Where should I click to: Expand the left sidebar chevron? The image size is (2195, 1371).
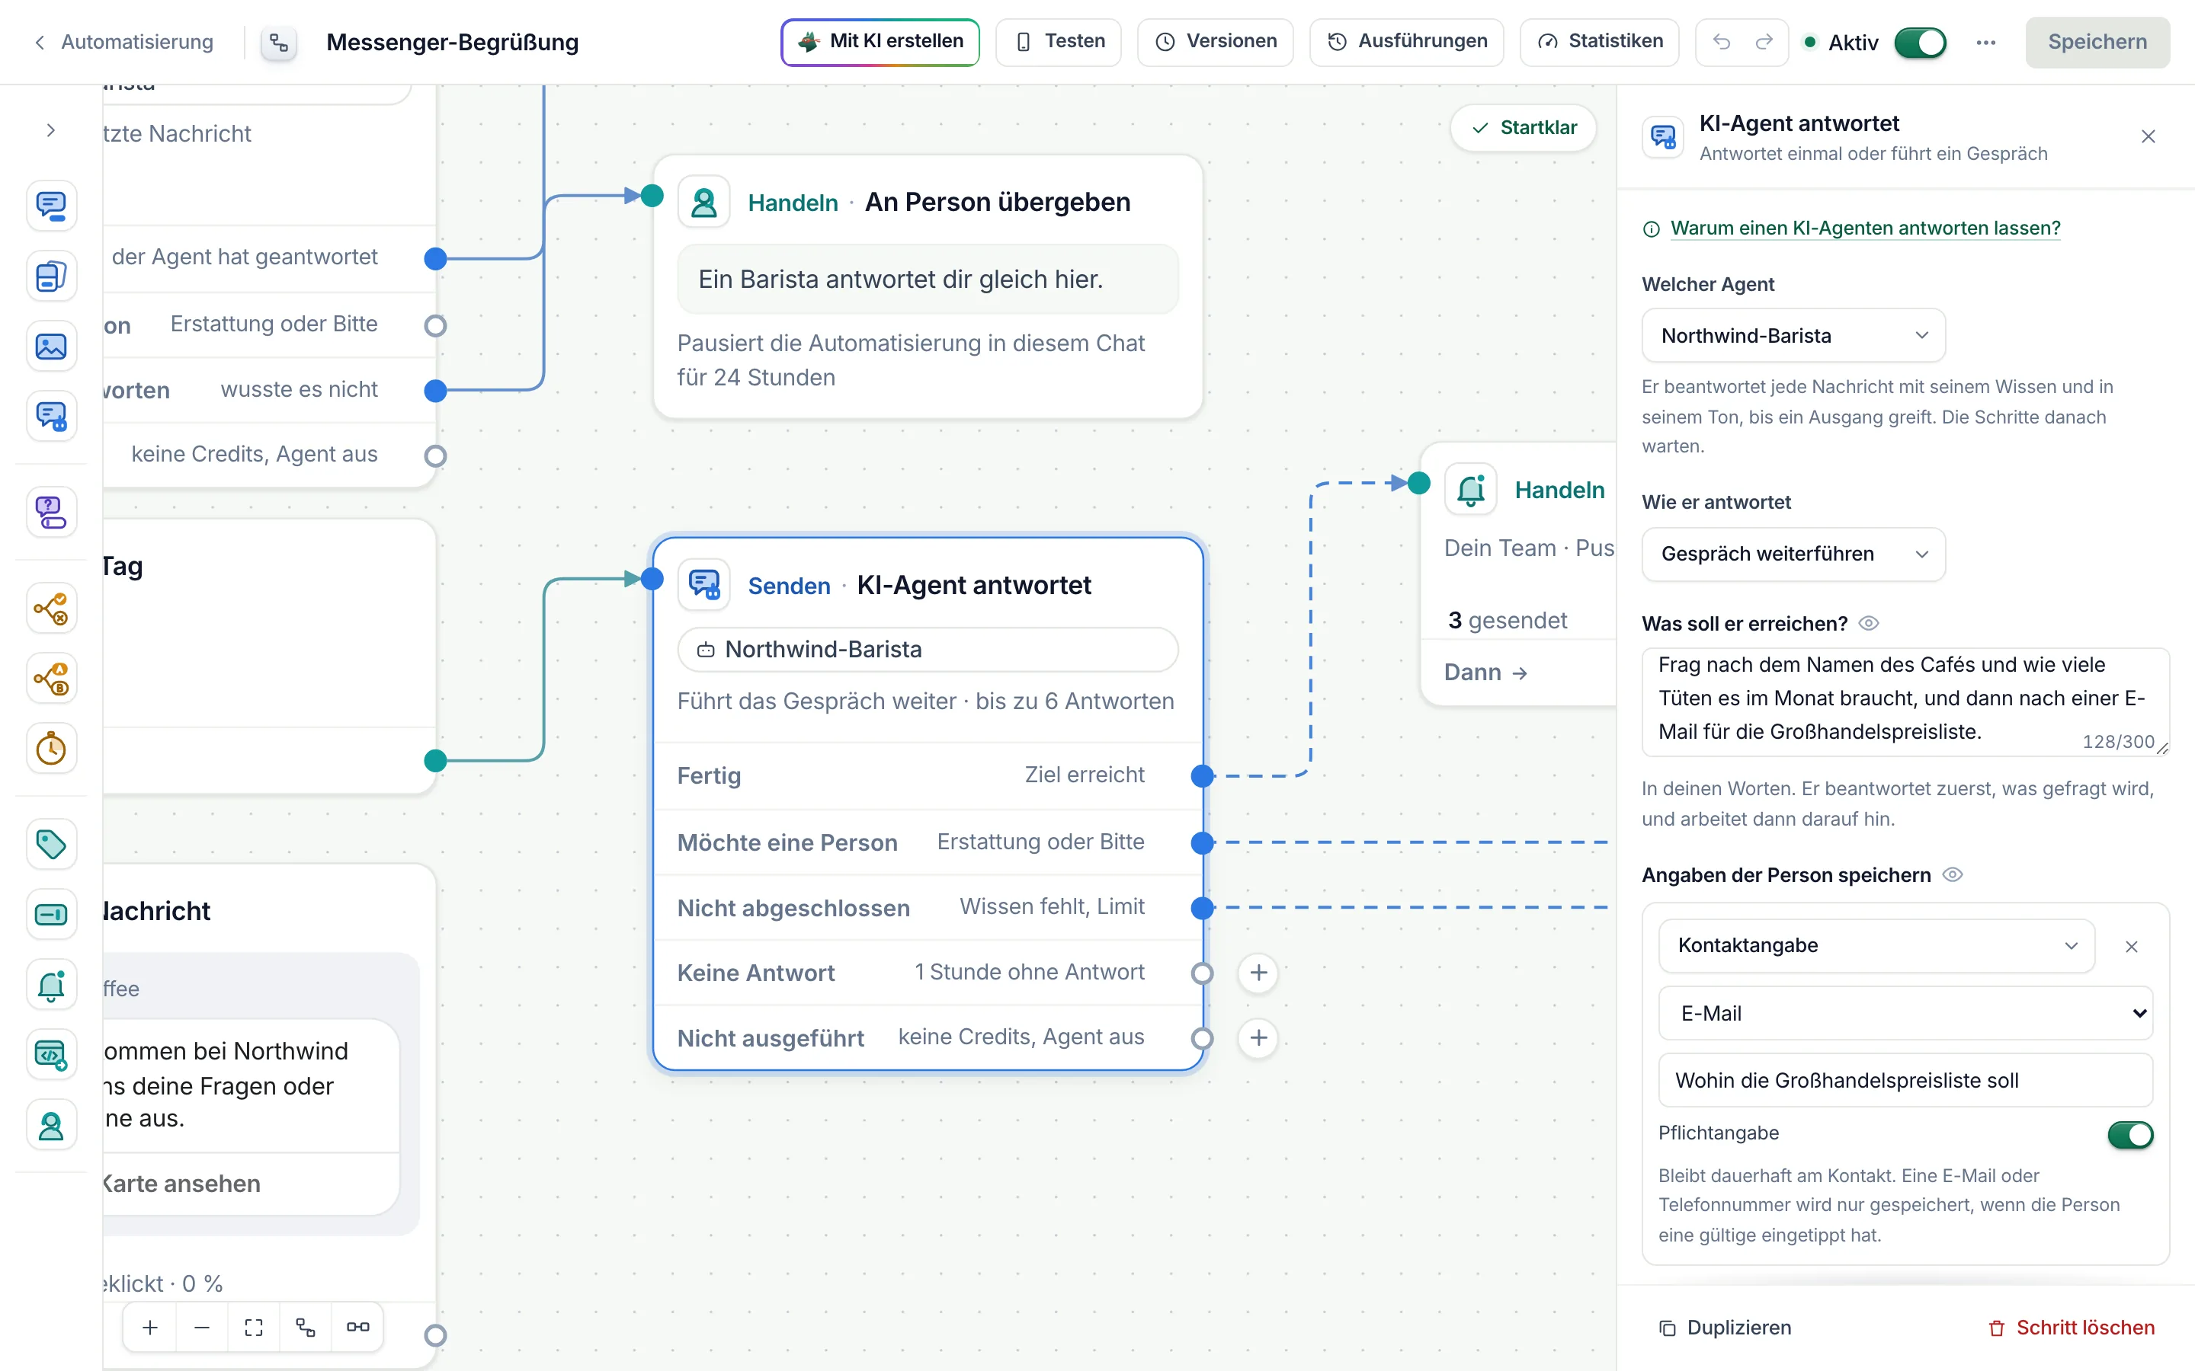[x=51, y=130]
